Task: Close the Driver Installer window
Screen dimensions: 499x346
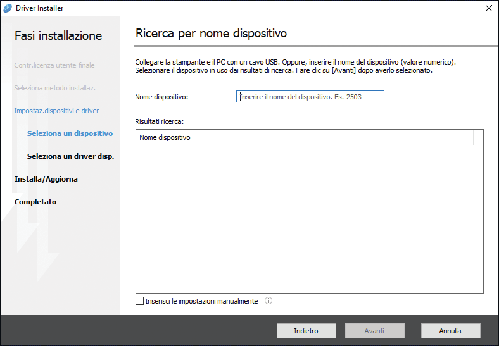Action: point(488,8)
